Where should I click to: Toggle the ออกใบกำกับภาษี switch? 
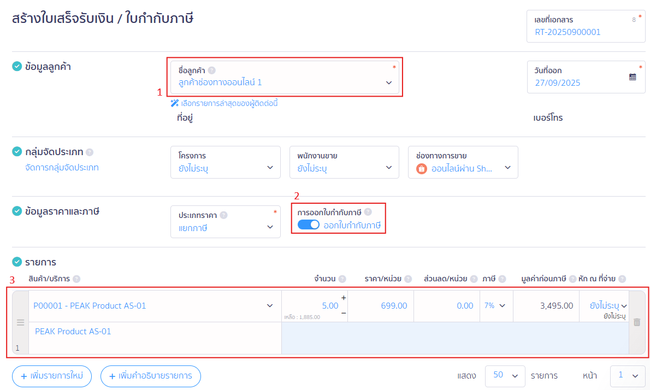(x=309, y=225)
